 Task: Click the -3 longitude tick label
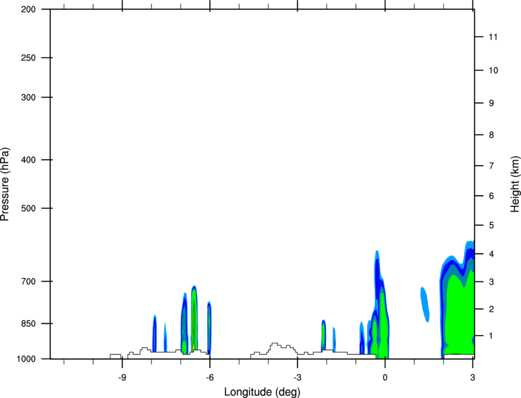click(x=297, y=377)
